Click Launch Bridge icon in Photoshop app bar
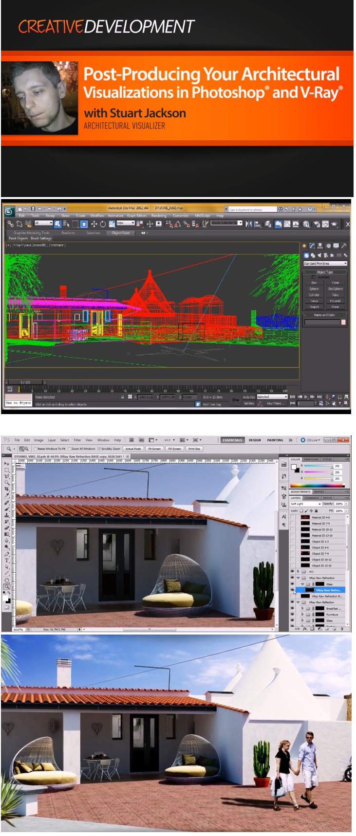The image size is (356, 836). coord(131,440)
